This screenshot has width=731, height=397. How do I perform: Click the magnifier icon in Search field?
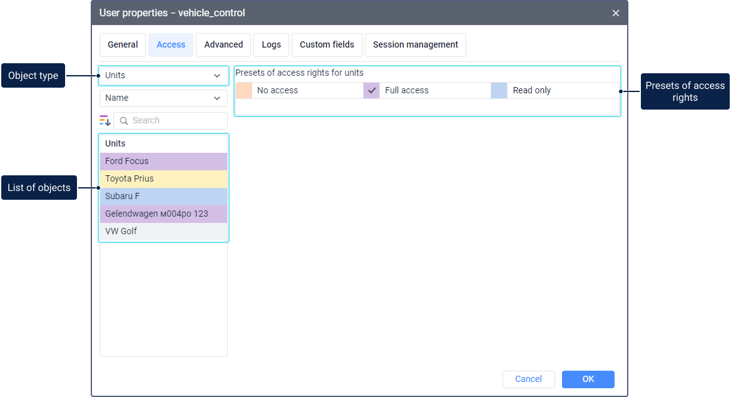(x=124, y=121)
